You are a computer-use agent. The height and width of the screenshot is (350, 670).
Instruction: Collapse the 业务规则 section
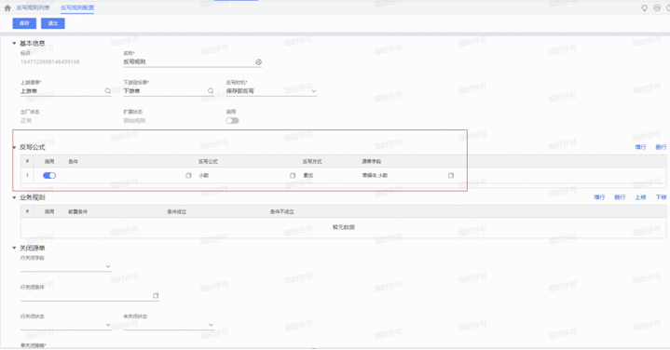click(x=14, y=197)
